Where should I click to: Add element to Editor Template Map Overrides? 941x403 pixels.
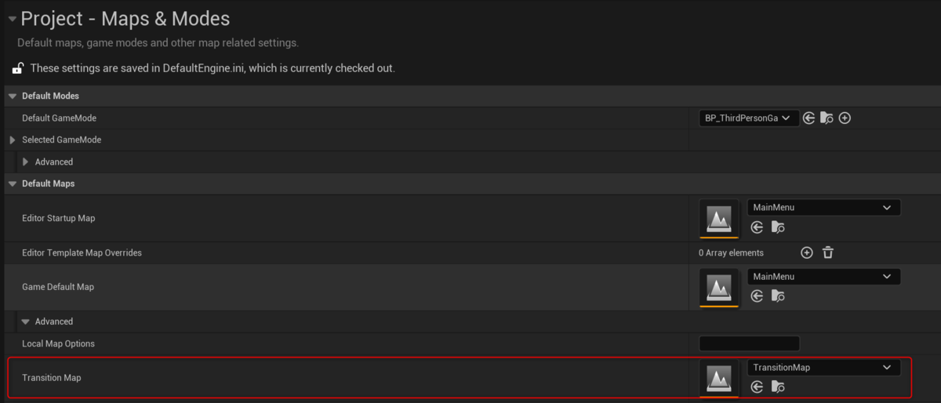pyautogui.click(x=806, y=252)
